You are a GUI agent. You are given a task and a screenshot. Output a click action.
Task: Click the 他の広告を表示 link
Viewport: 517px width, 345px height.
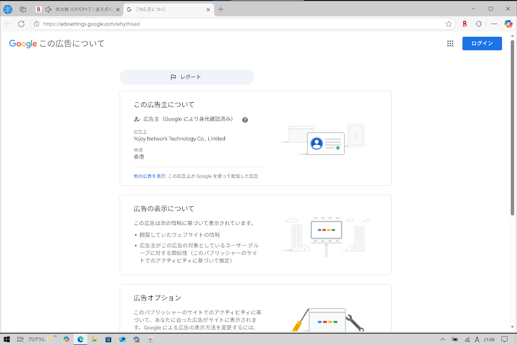click(149, 176)
